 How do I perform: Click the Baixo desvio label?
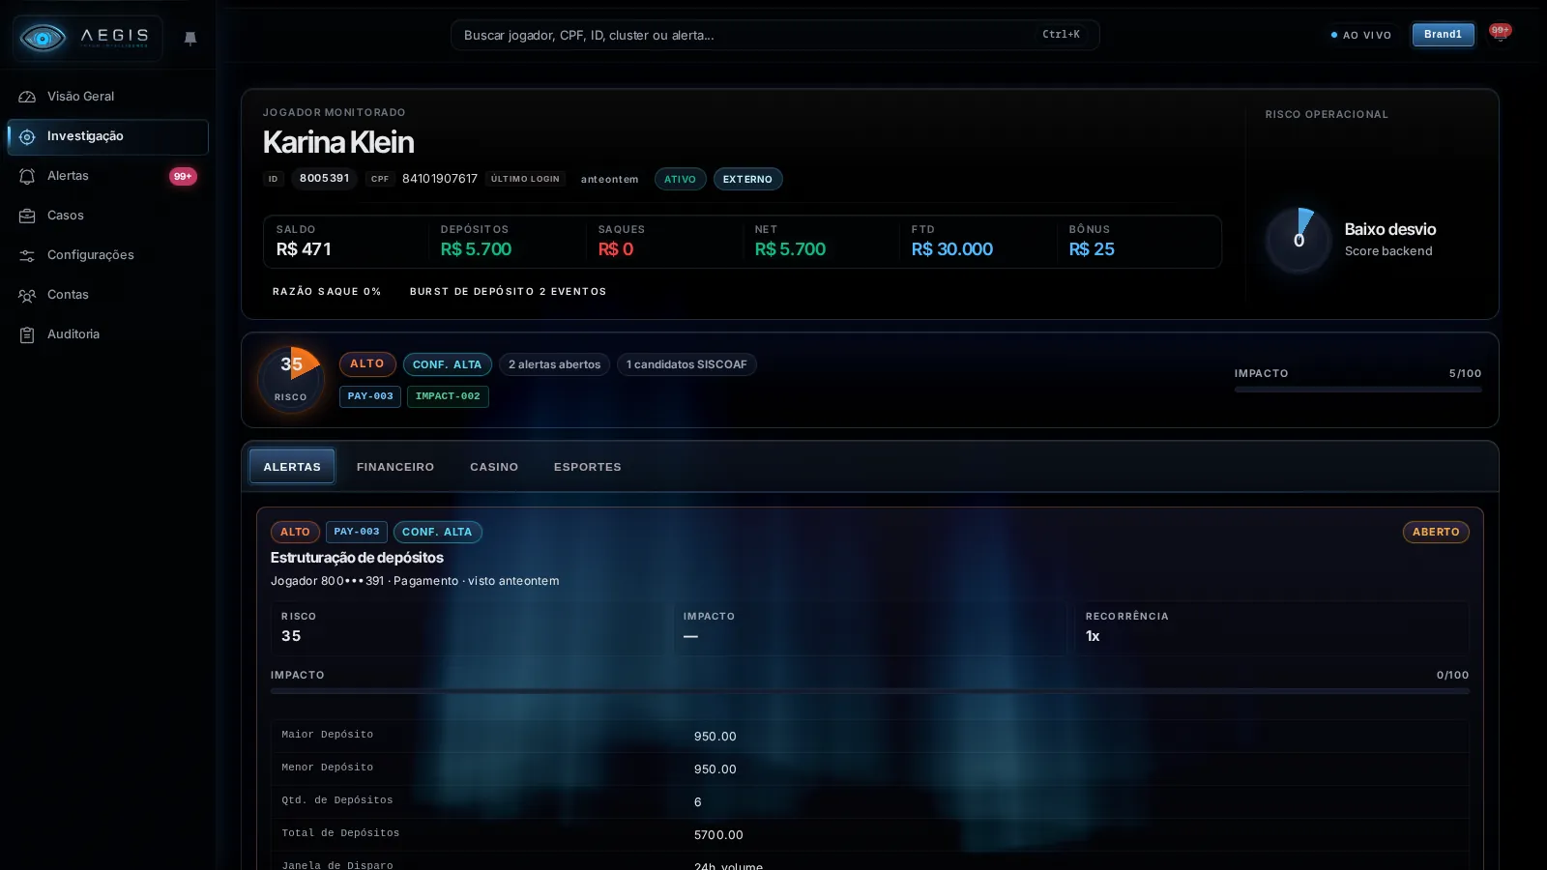[1390, 229]
